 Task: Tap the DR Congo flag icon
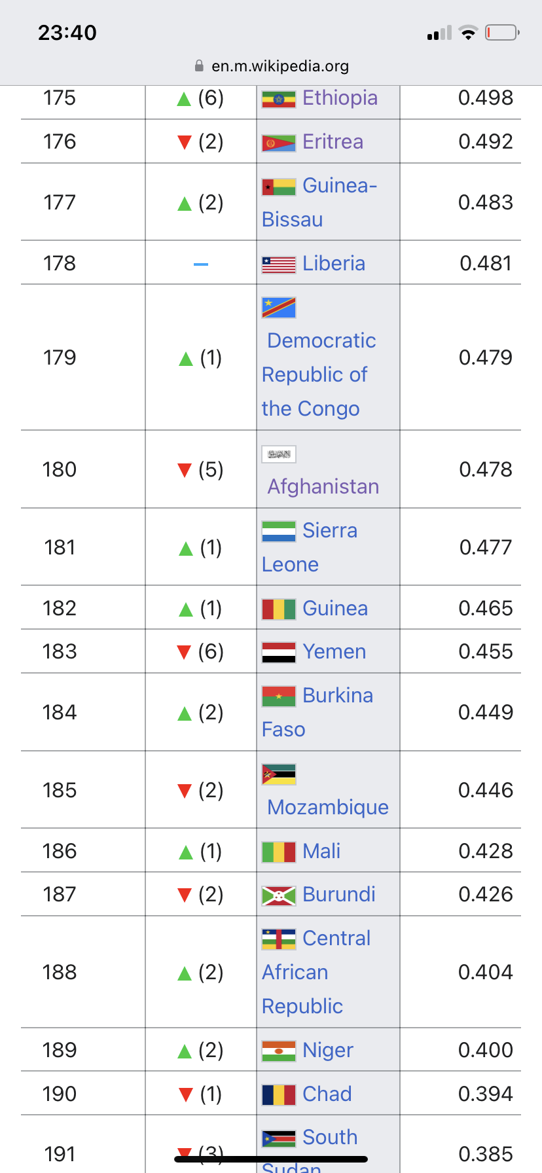coord(279,308)
